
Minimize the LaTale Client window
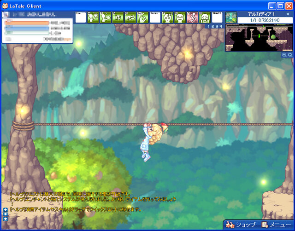click(x=271, y=6)
